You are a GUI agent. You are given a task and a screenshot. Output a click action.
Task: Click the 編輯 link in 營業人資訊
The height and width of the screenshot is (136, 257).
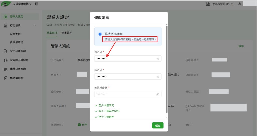tap(241, 46)
